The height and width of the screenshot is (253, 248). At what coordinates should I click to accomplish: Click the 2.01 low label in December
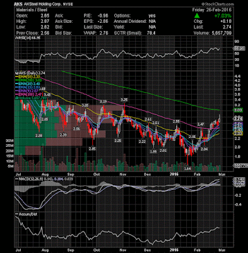[x=163, y=151]
